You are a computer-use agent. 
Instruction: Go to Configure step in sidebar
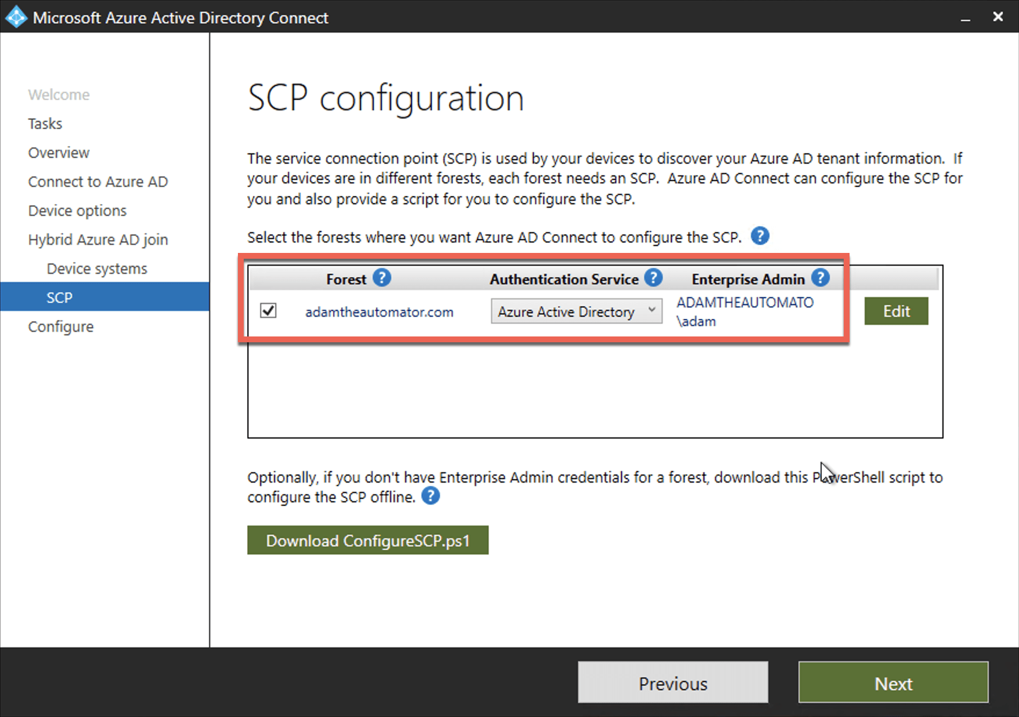pyautogui.click(x=60, y=327)
